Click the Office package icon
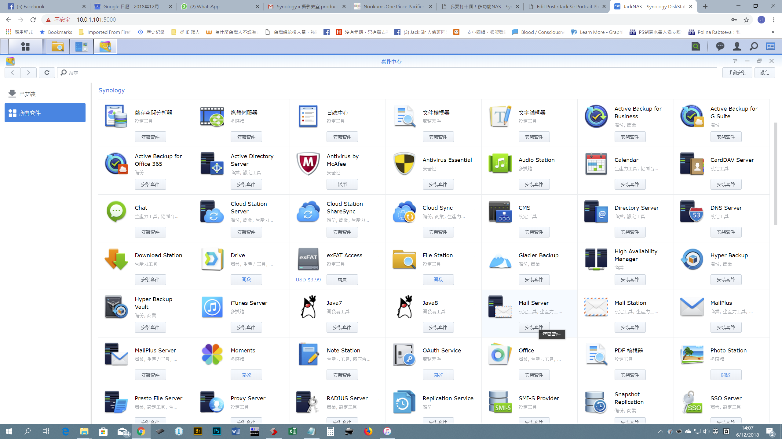Screen dimensions: 782x439 pos(500,354)
